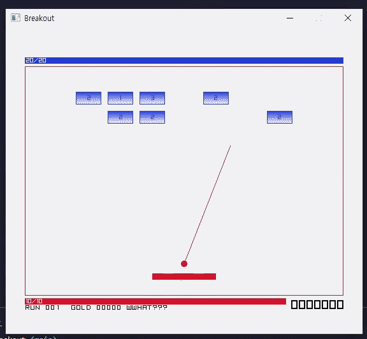
Task: Click the isolated far-right brick in the second row
Action: [x=280, y=117]
